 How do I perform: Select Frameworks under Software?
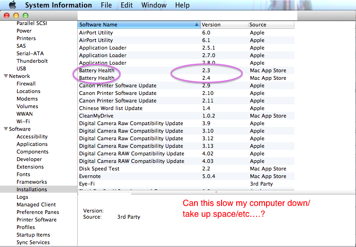pos(32,182)
